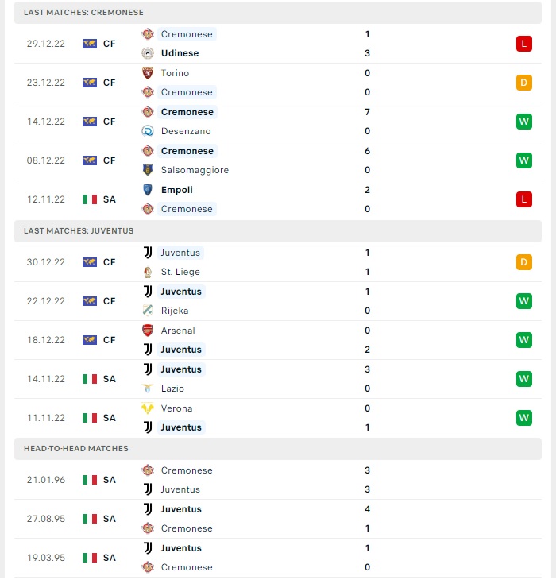The height and width of the screenshot is (580, 556).
Task: Click the Udinese team crest icon
Action: pos(148,53)
